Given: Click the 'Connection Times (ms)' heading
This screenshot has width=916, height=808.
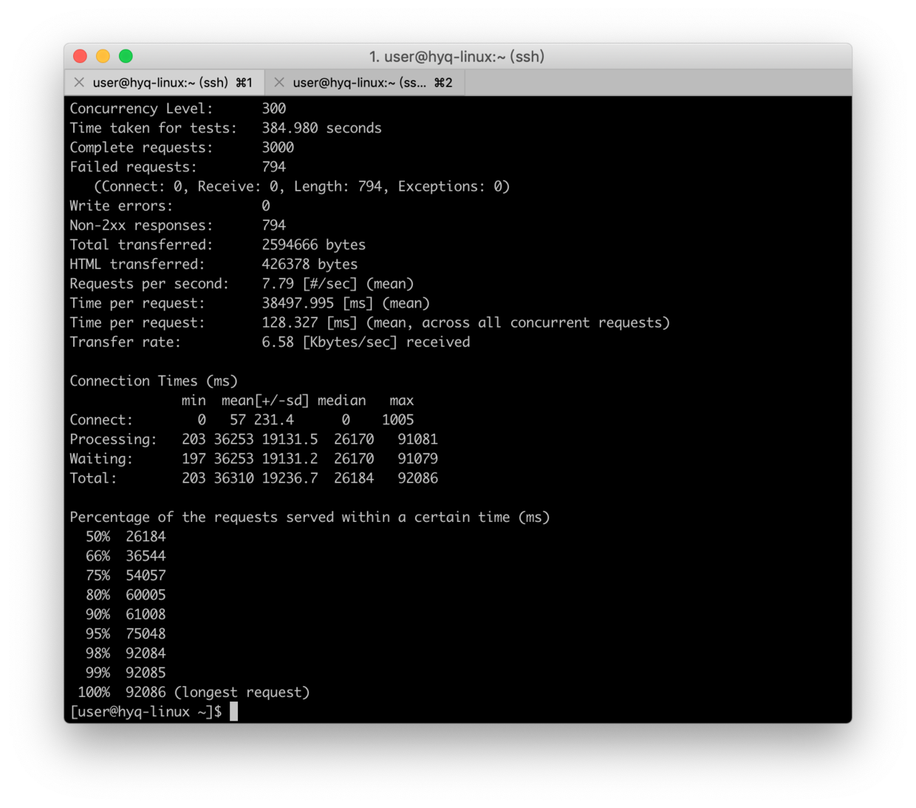Looking at the screenshot, I should [154, 381].
